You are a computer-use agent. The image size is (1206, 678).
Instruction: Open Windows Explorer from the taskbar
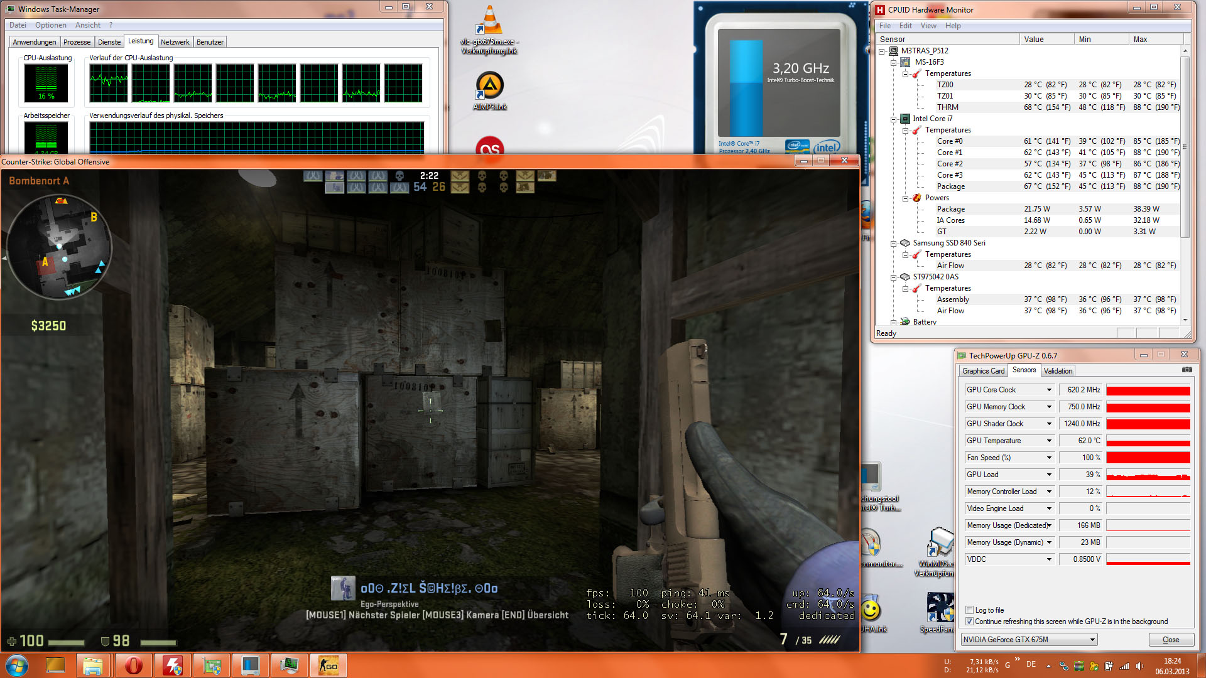93,665
